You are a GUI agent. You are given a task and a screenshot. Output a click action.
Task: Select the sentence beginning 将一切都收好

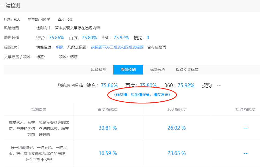tap(39, 153)
